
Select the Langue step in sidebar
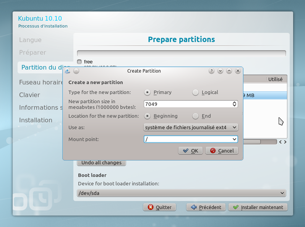tap(30, 40)
